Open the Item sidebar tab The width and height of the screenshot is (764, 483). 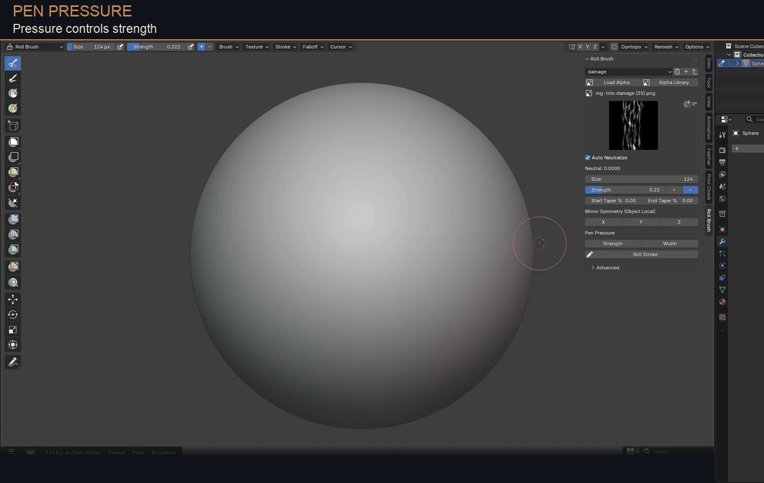pos(709,63)
